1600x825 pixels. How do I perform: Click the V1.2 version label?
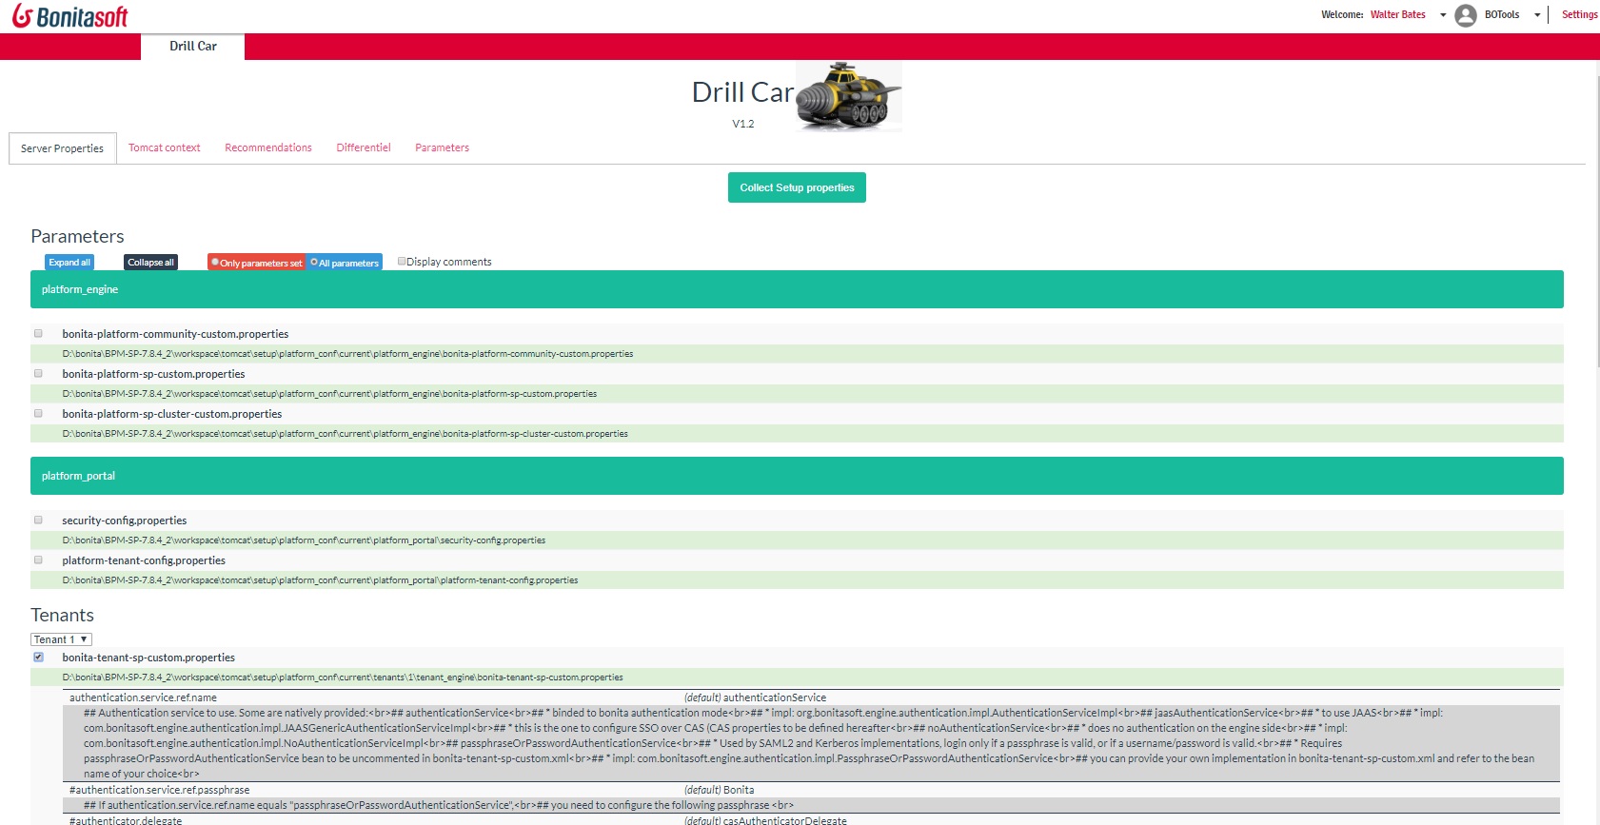pyautogui.click(x=743, y=124)
